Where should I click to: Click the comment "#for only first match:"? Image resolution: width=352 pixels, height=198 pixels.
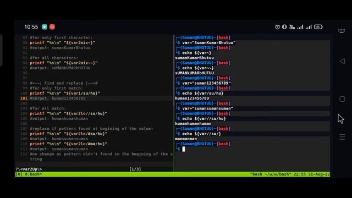tap(56, 88)
